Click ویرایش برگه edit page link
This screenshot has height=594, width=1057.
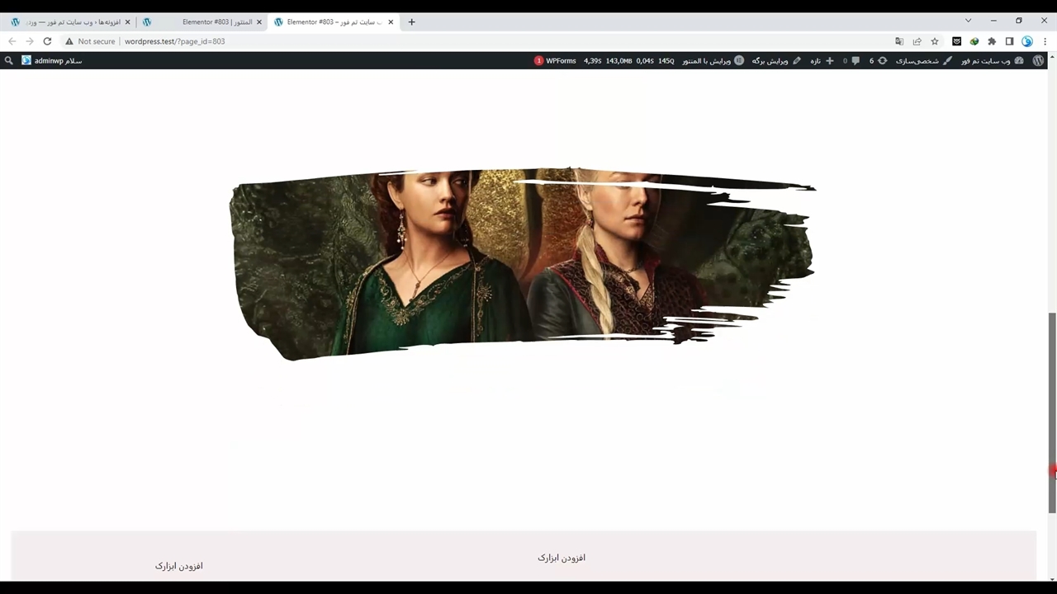(x=775, y=60)
